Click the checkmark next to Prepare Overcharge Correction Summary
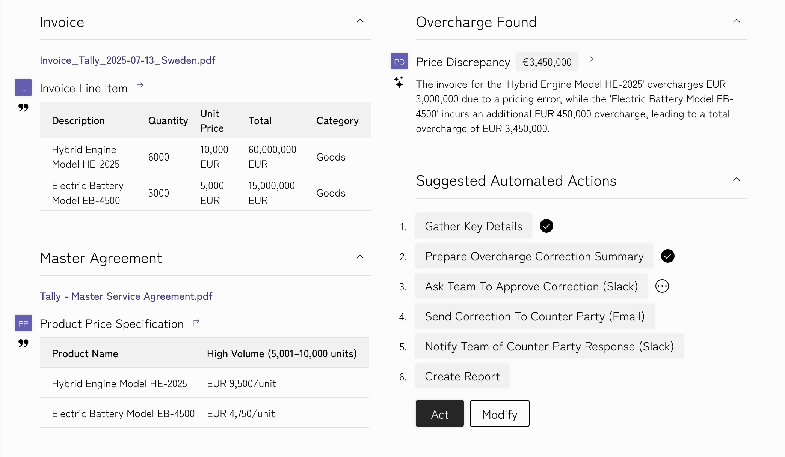Image resolution: width=785 pixels, height=457 pixels. click(x=667, y=256)
